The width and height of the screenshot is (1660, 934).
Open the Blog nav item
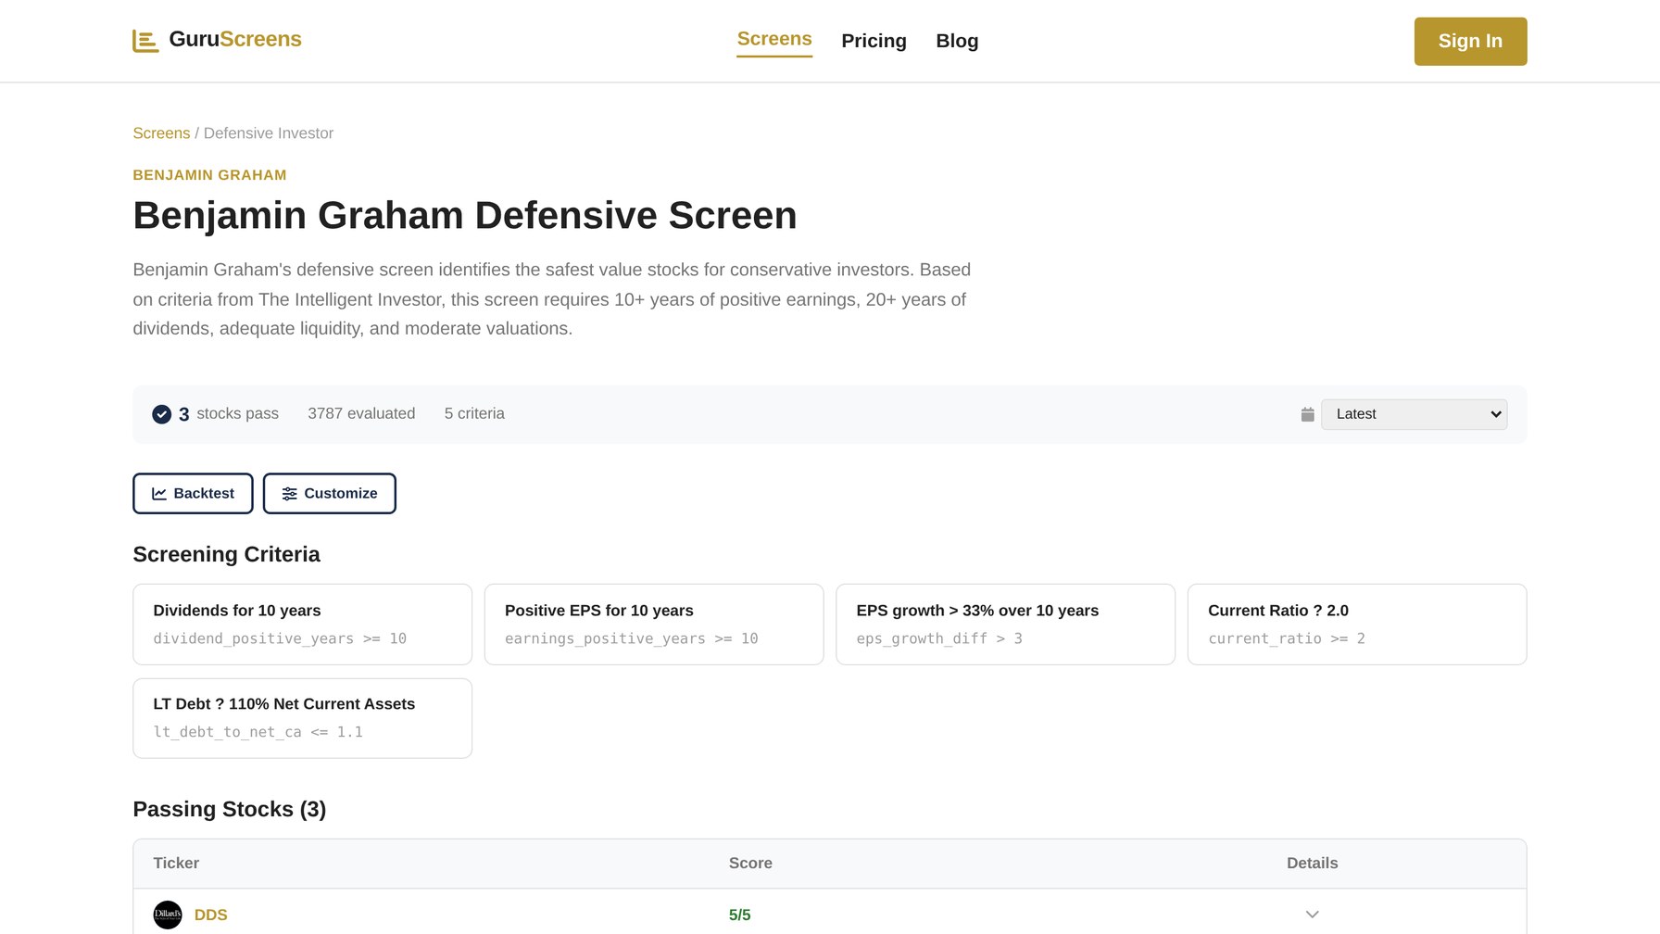(957, 41)
